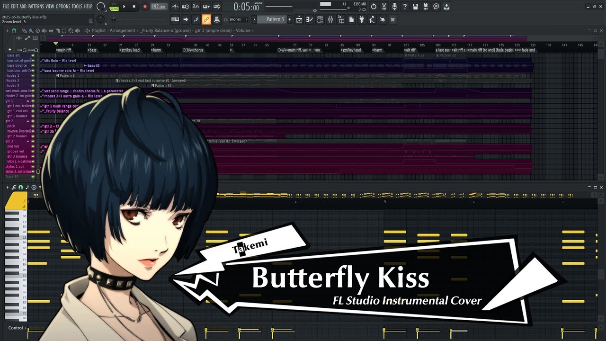606x341 pixels.
Task: Click the red Record button
Action: [x=145, y=7]
